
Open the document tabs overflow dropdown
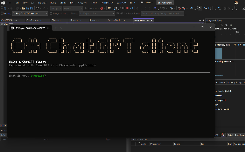200,20
